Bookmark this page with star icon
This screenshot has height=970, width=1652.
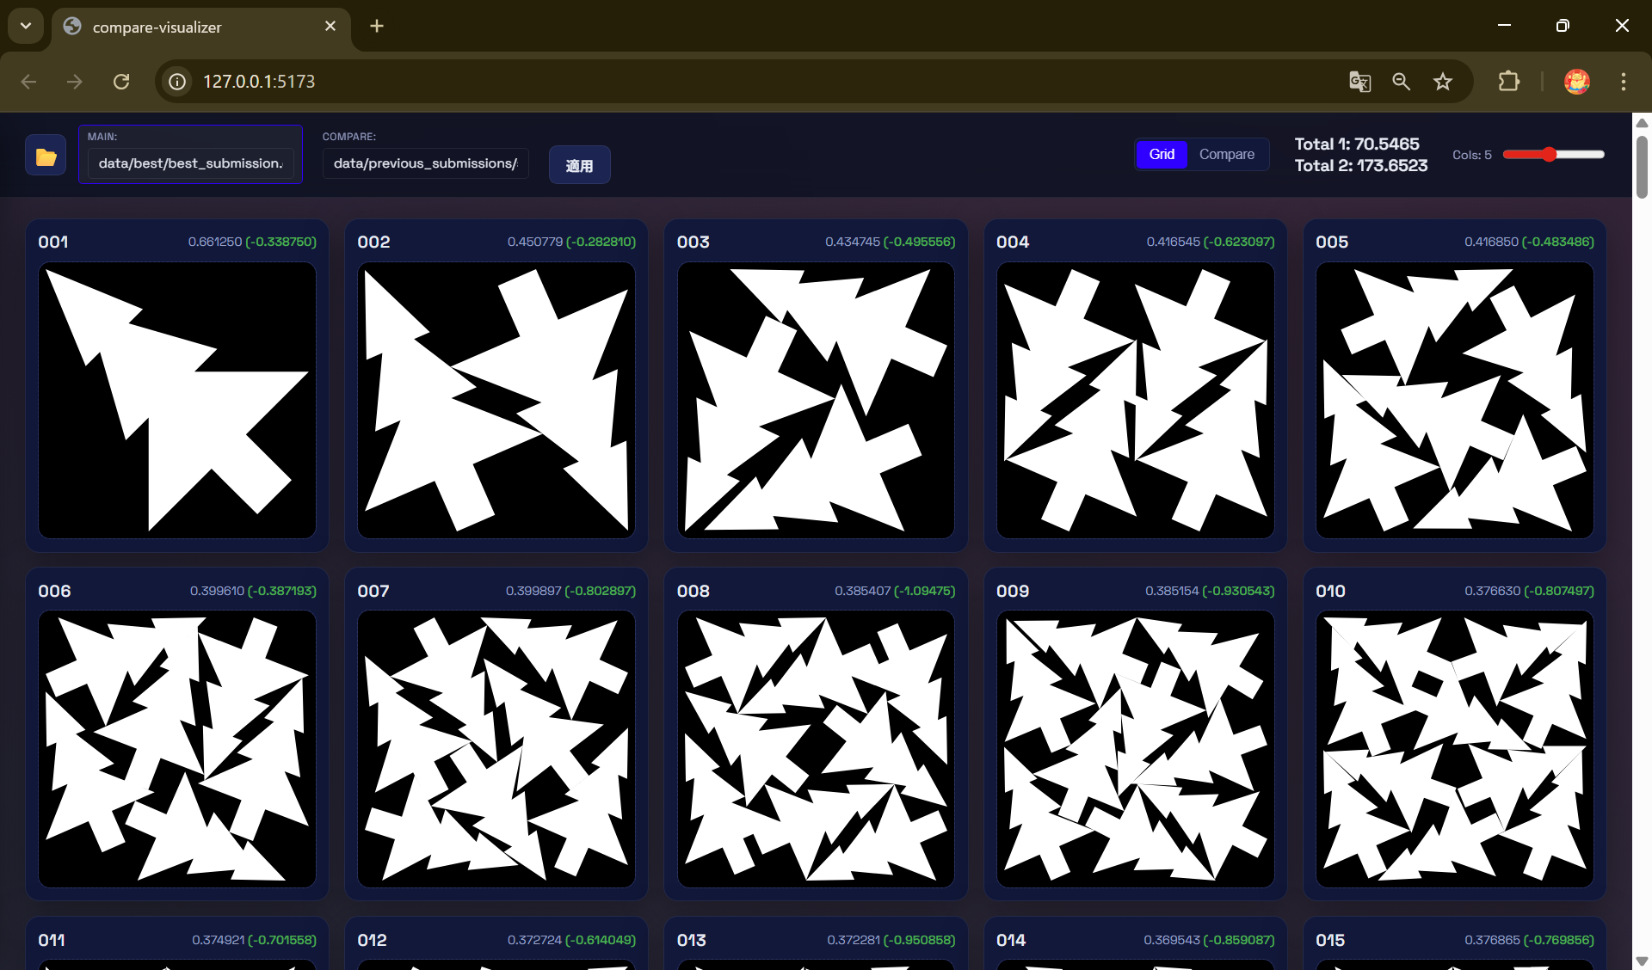(1443, 82)
